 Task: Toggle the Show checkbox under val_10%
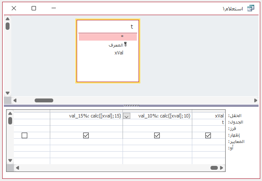(x=157, y=135)
